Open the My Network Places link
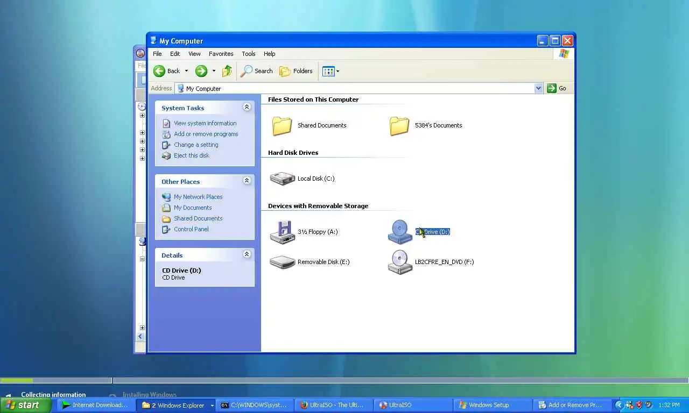The image size is (689, 413). tap(198, 197)
